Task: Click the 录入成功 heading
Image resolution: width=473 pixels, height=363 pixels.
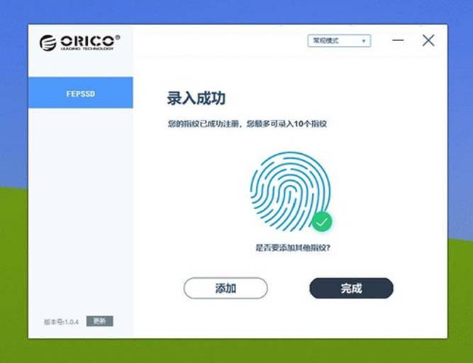Action: click(196, 99)
